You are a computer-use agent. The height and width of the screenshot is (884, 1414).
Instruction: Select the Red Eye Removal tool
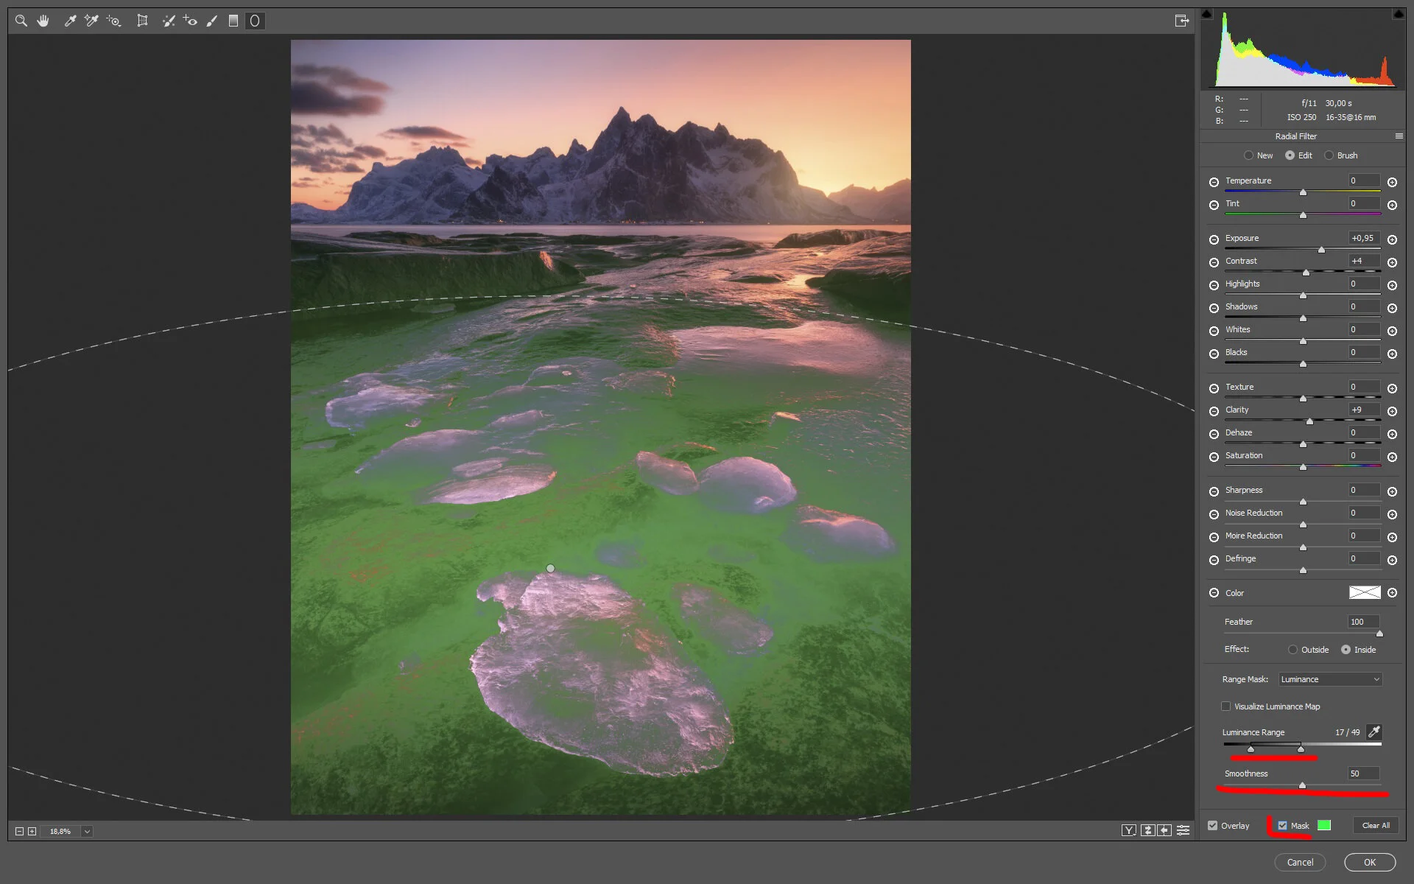(190, 21)
